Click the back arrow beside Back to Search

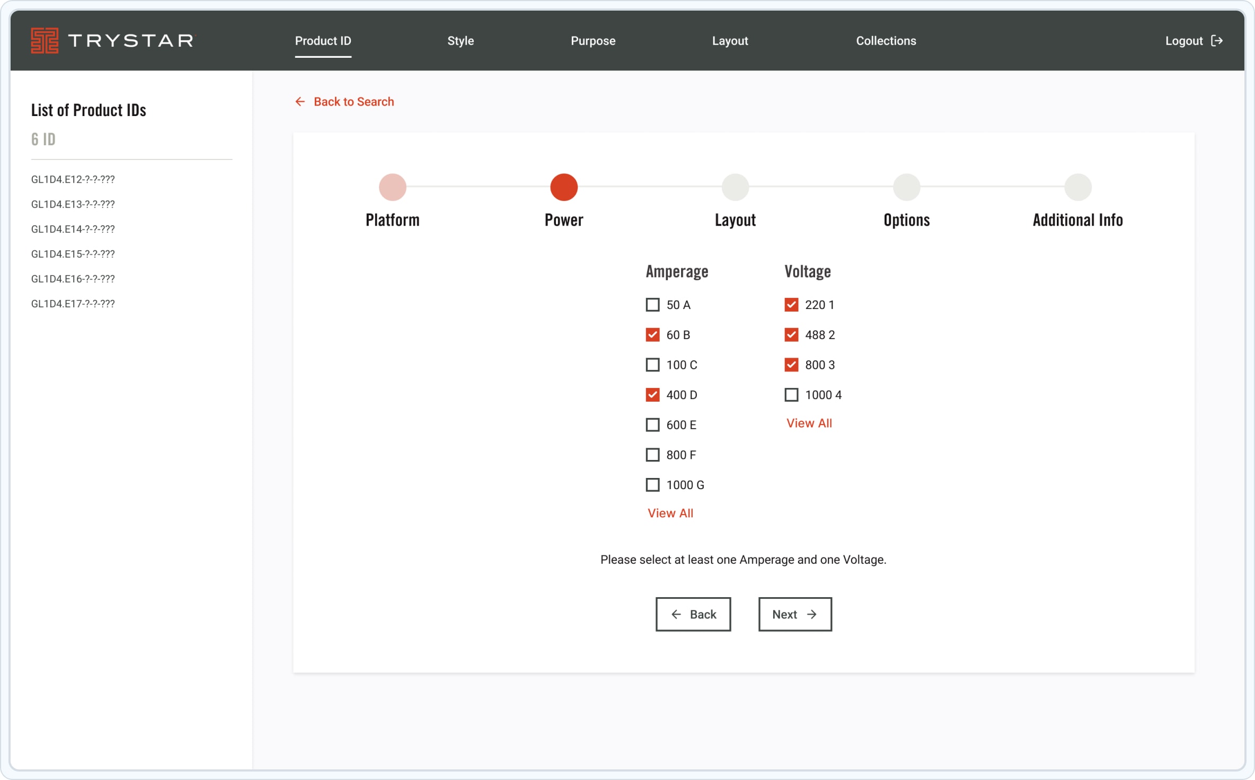pyautogui.click(x=301, y=101)
